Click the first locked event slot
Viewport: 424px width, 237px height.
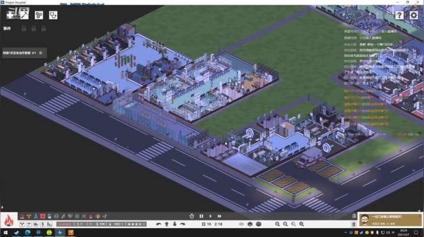(x=24, y=28)
